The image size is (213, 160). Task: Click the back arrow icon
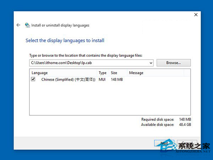[x=18, y=25]
